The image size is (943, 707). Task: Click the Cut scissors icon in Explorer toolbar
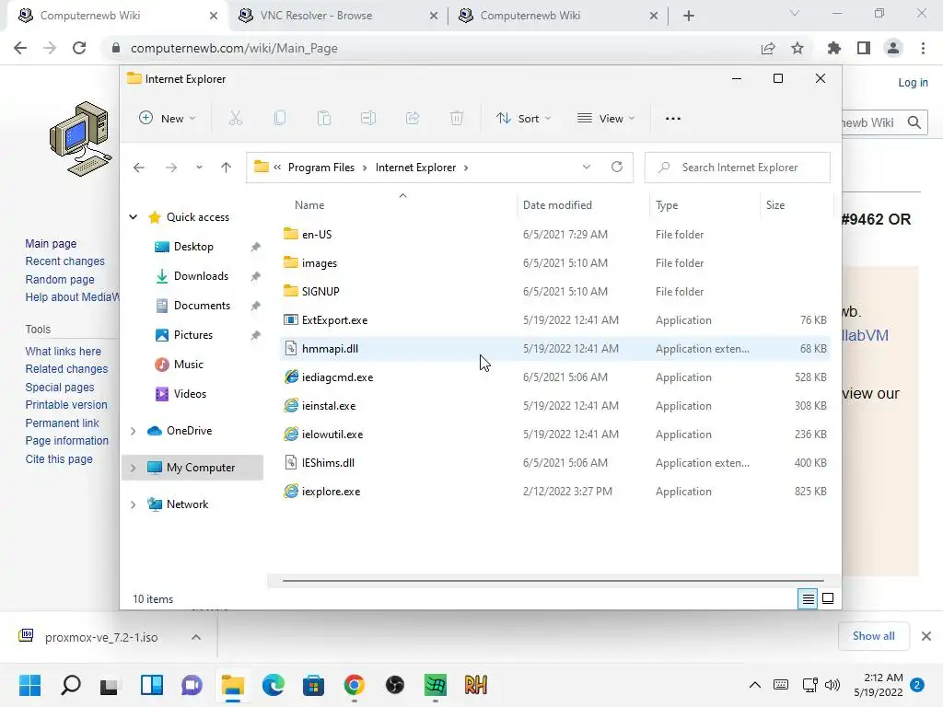235,119
